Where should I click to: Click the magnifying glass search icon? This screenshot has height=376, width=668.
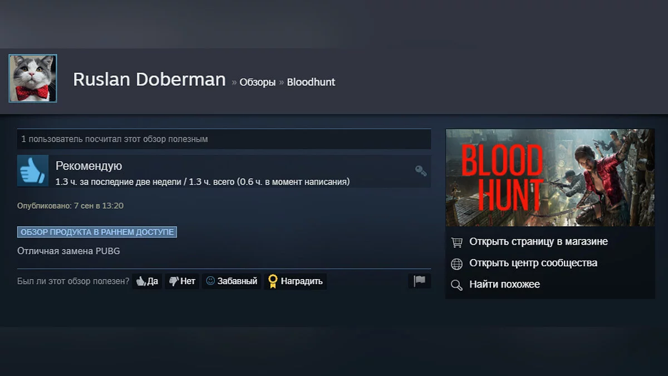coord(457,285)
